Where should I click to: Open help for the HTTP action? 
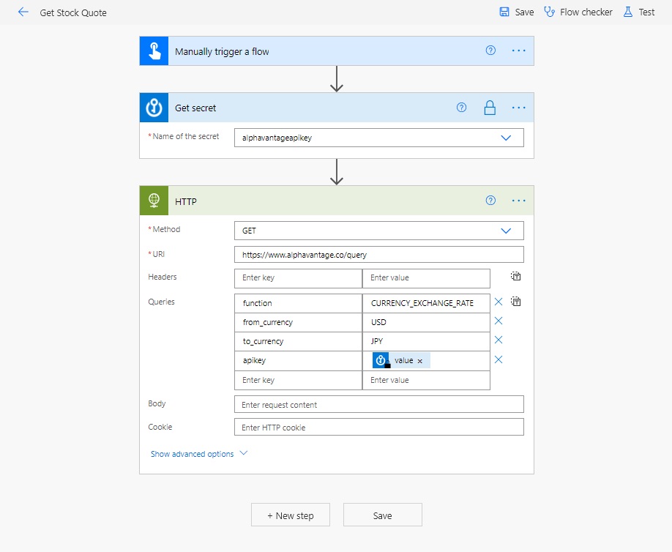point(490,201)
